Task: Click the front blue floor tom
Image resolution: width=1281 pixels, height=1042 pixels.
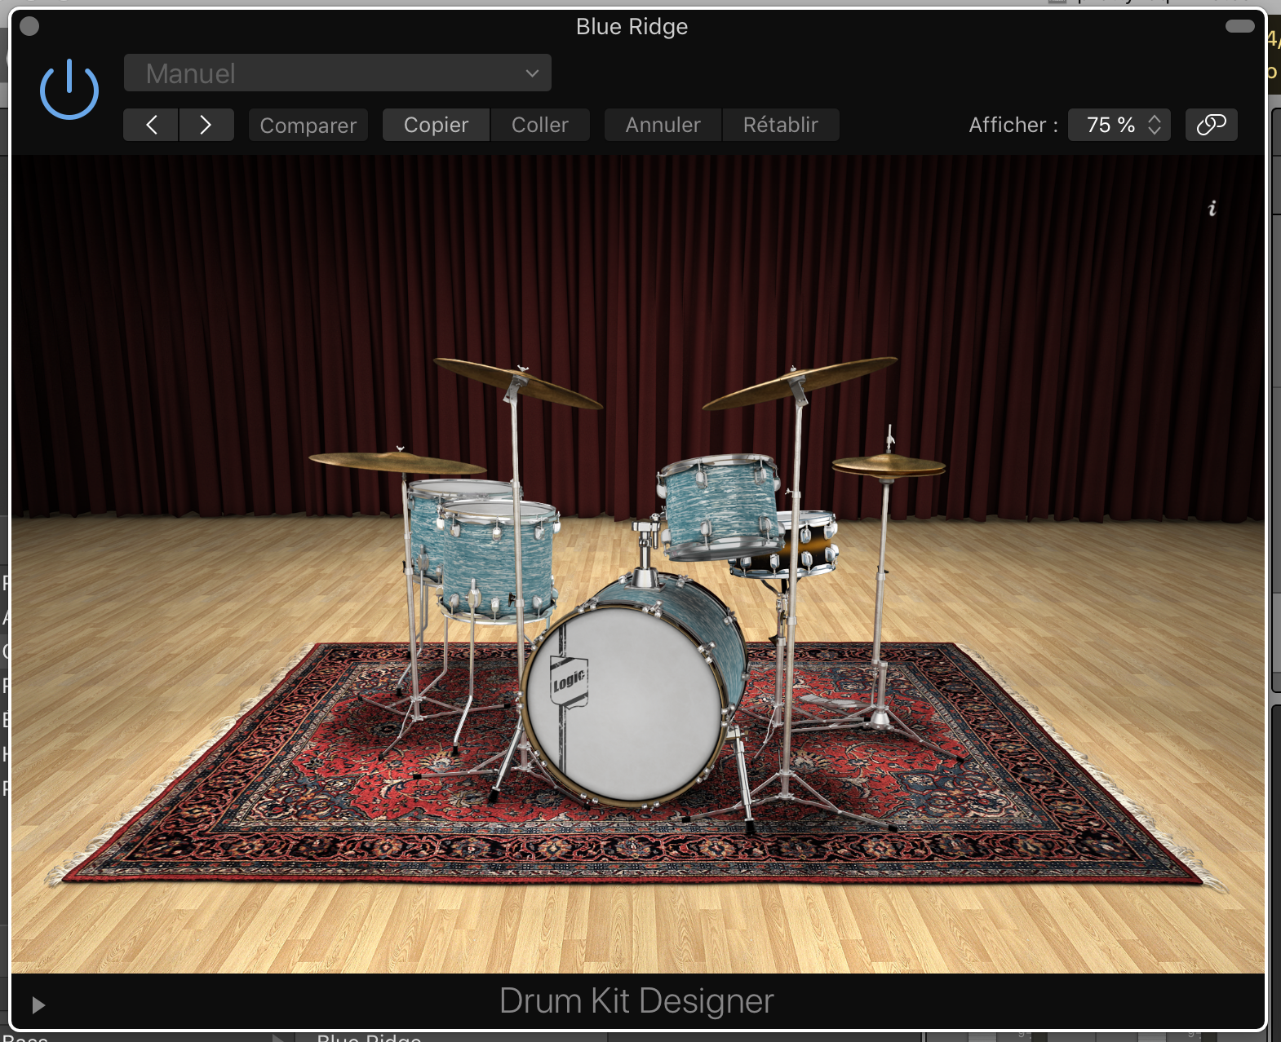Action: pyautogui.click(x=498, y=563)
